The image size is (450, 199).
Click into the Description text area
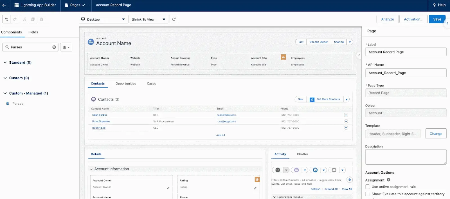pyautogui.click(x=406, y=157)
